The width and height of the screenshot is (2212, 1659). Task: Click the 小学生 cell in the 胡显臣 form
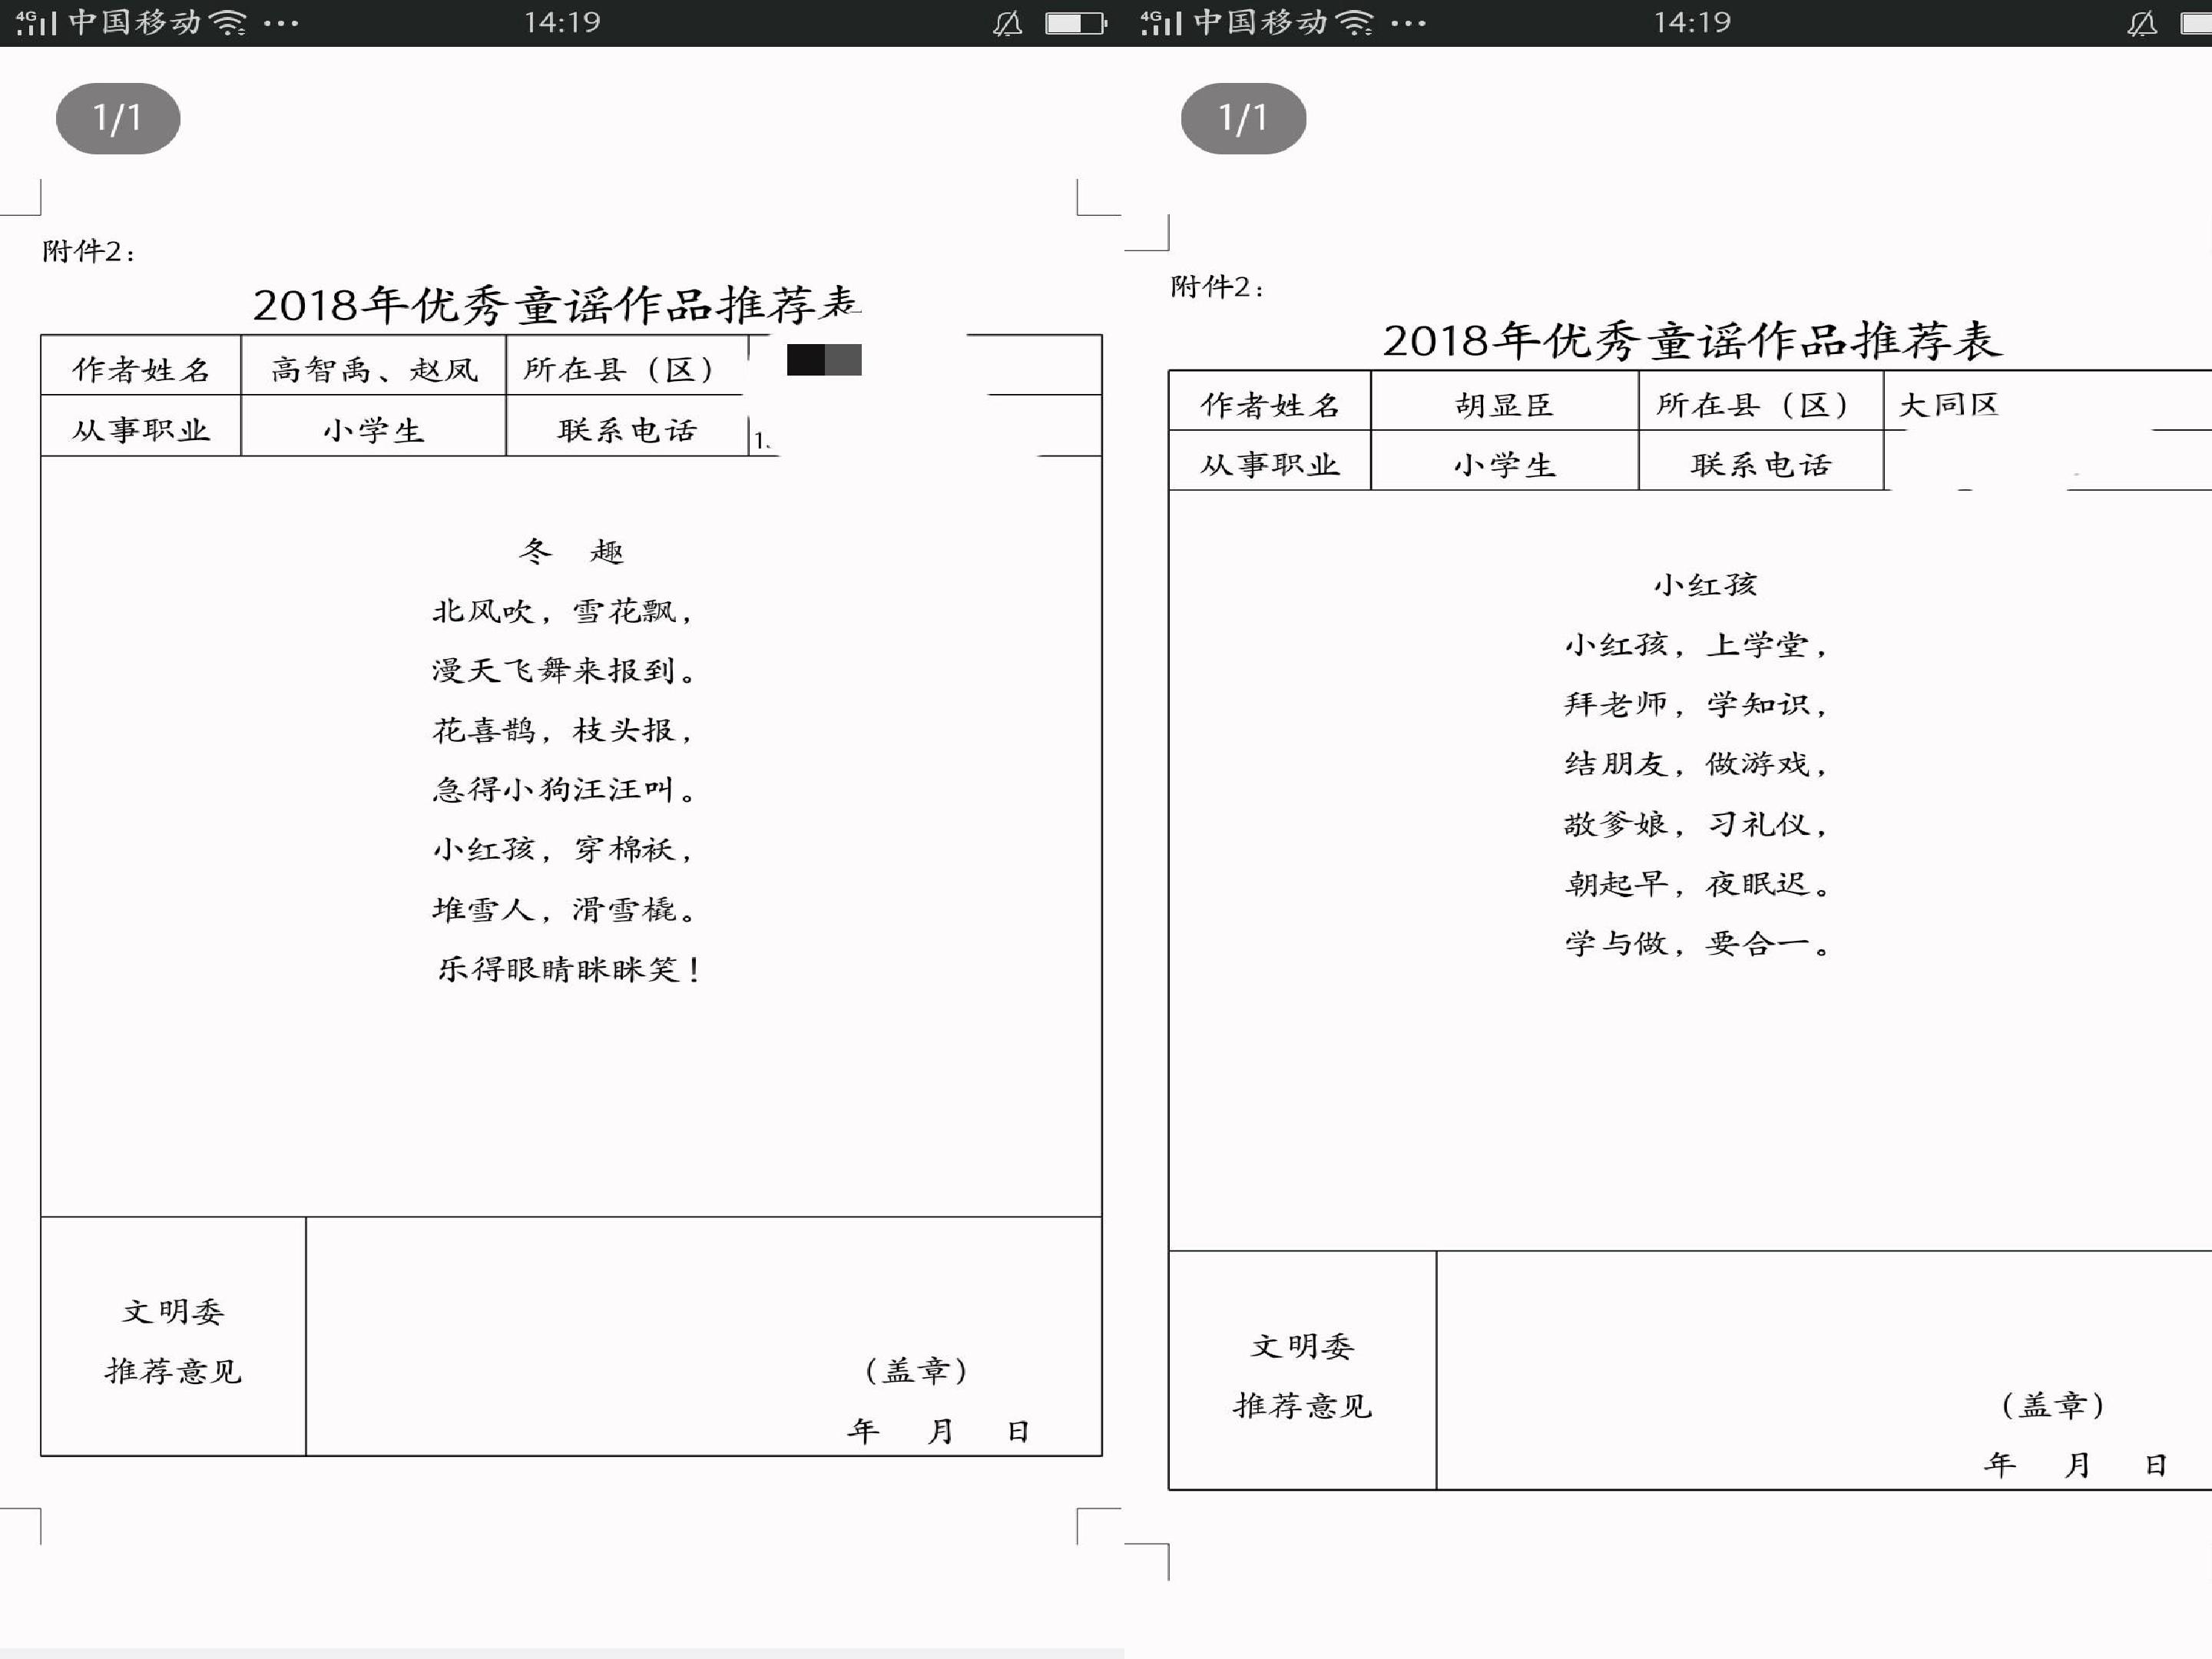pyautogui.click(x=1504, y=461)
